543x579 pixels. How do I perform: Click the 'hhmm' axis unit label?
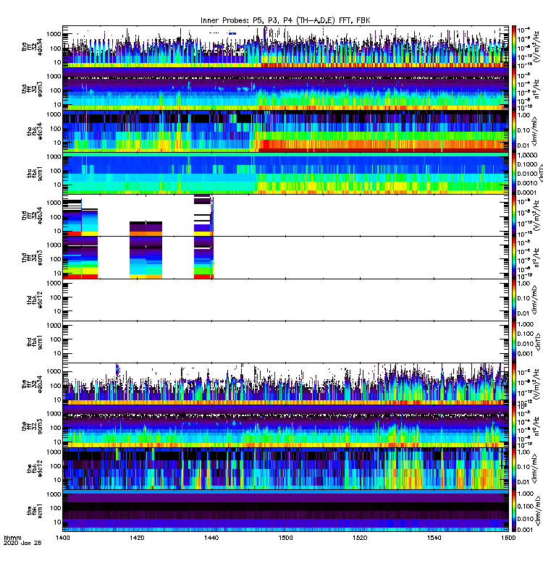(12, 538)
